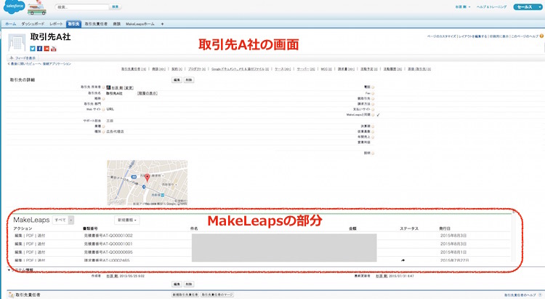Click bottom 編集 button below システム情報
Screen dimensions: 545x299
(177, 284)
